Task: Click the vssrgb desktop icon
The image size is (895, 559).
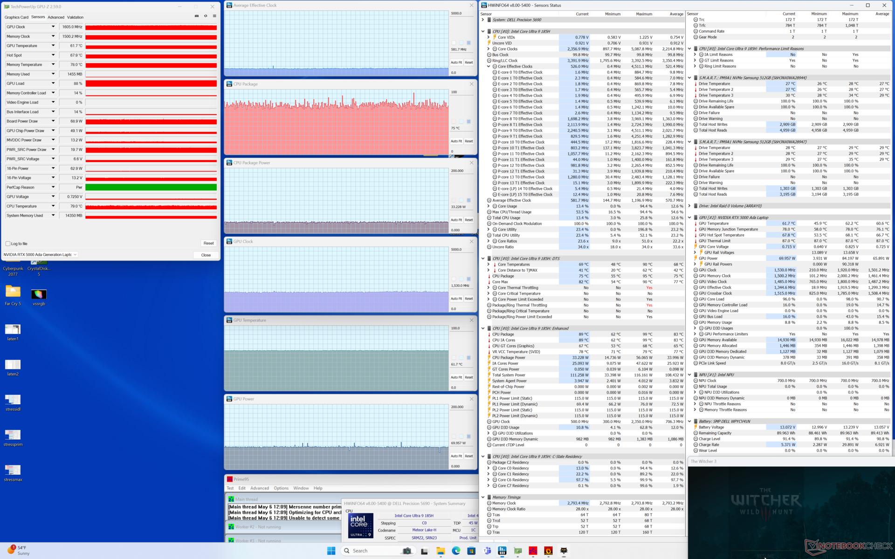Action: pyautogui.click(x=39, y=294)
